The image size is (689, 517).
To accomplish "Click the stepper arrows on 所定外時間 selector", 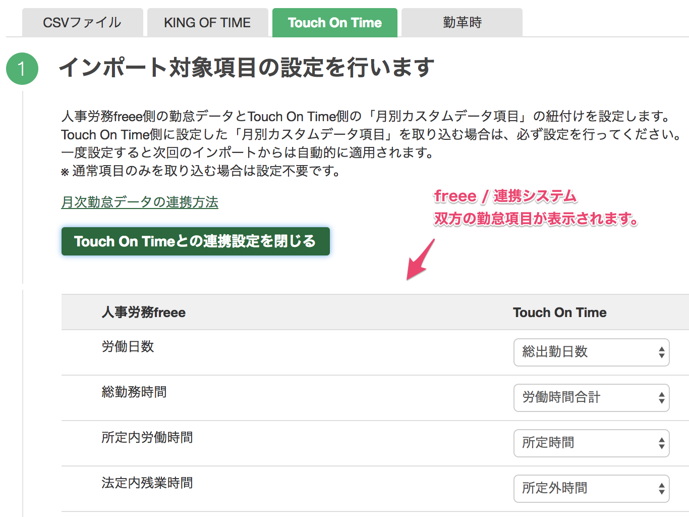I will pos(661,489).
